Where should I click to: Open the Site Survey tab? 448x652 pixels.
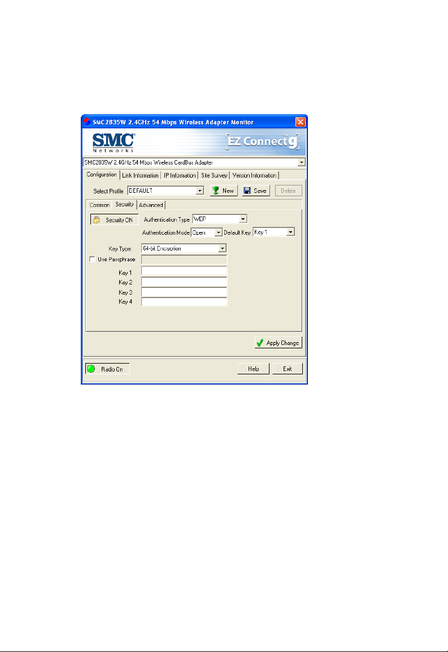(214, 175)
